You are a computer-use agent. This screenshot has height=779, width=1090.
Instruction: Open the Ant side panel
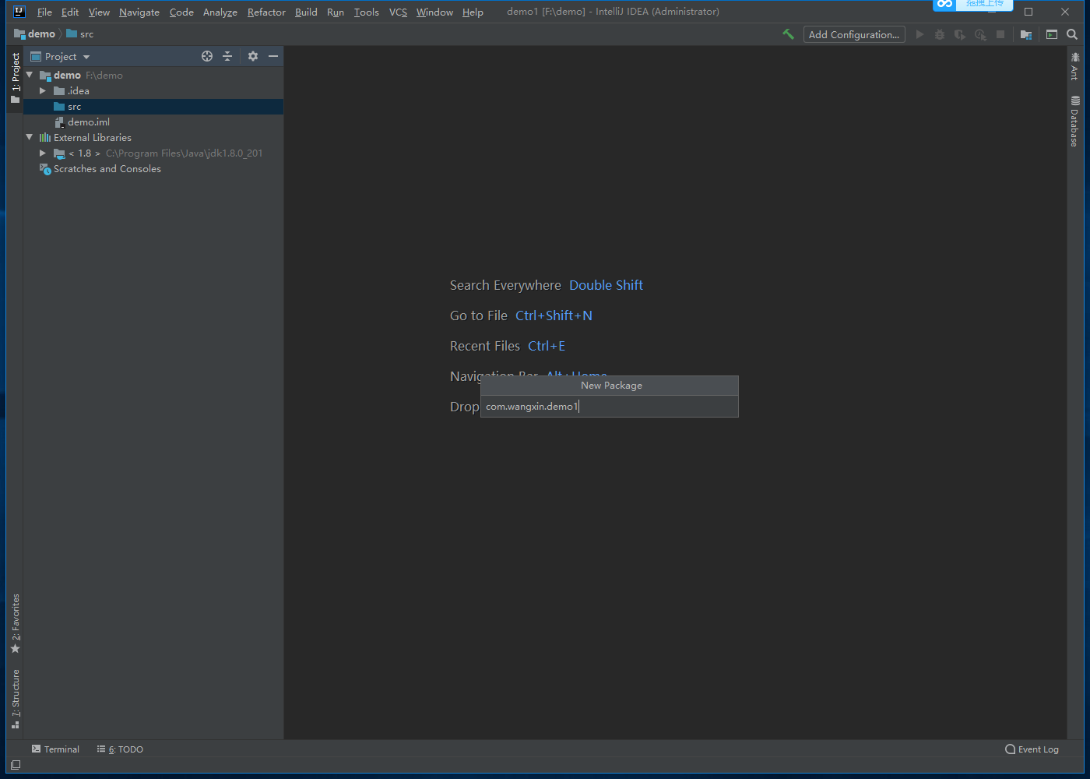[x=1074, y=66]
